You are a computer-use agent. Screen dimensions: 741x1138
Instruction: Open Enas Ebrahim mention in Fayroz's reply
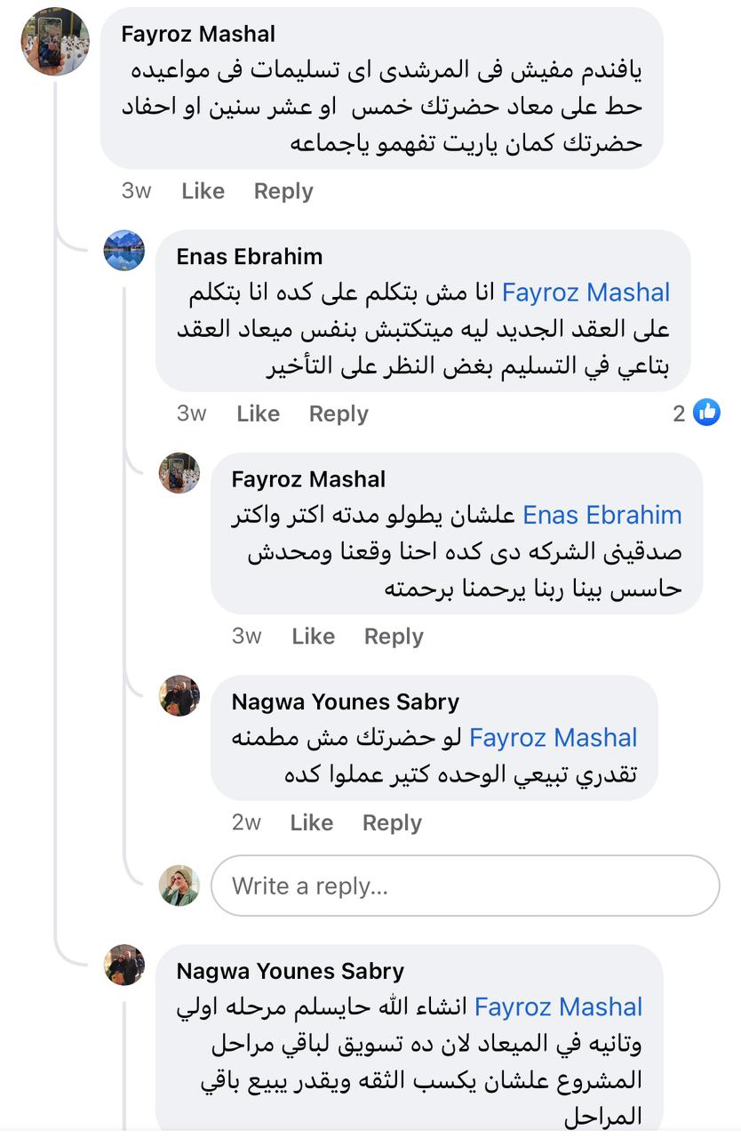coord(602,515)
